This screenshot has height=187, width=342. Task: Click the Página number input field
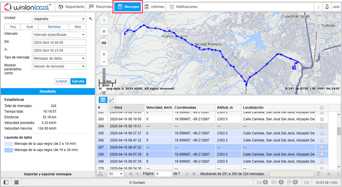pos(164,174)
